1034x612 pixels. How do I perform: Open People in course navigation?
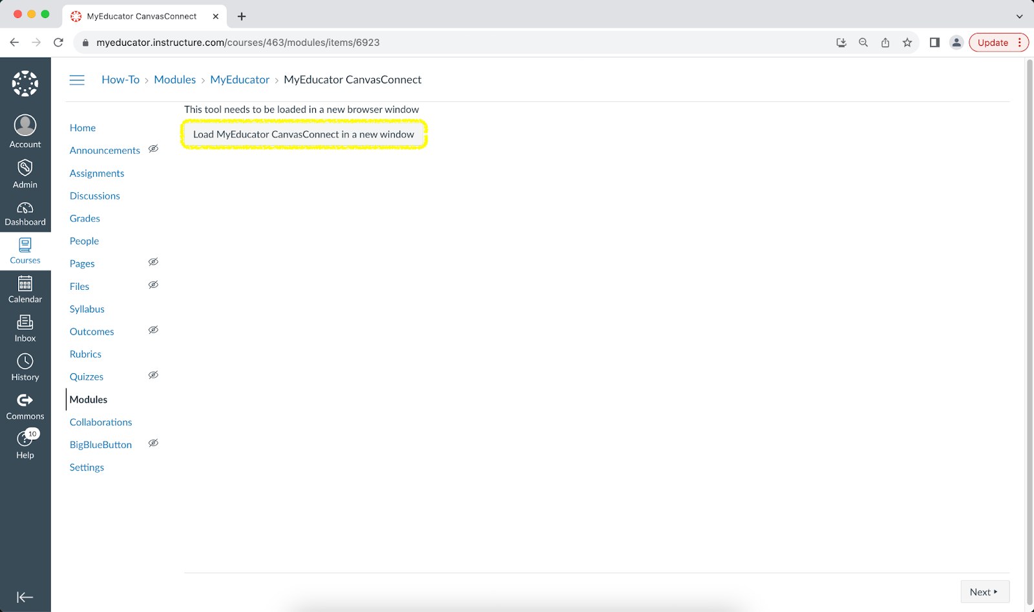84,241
